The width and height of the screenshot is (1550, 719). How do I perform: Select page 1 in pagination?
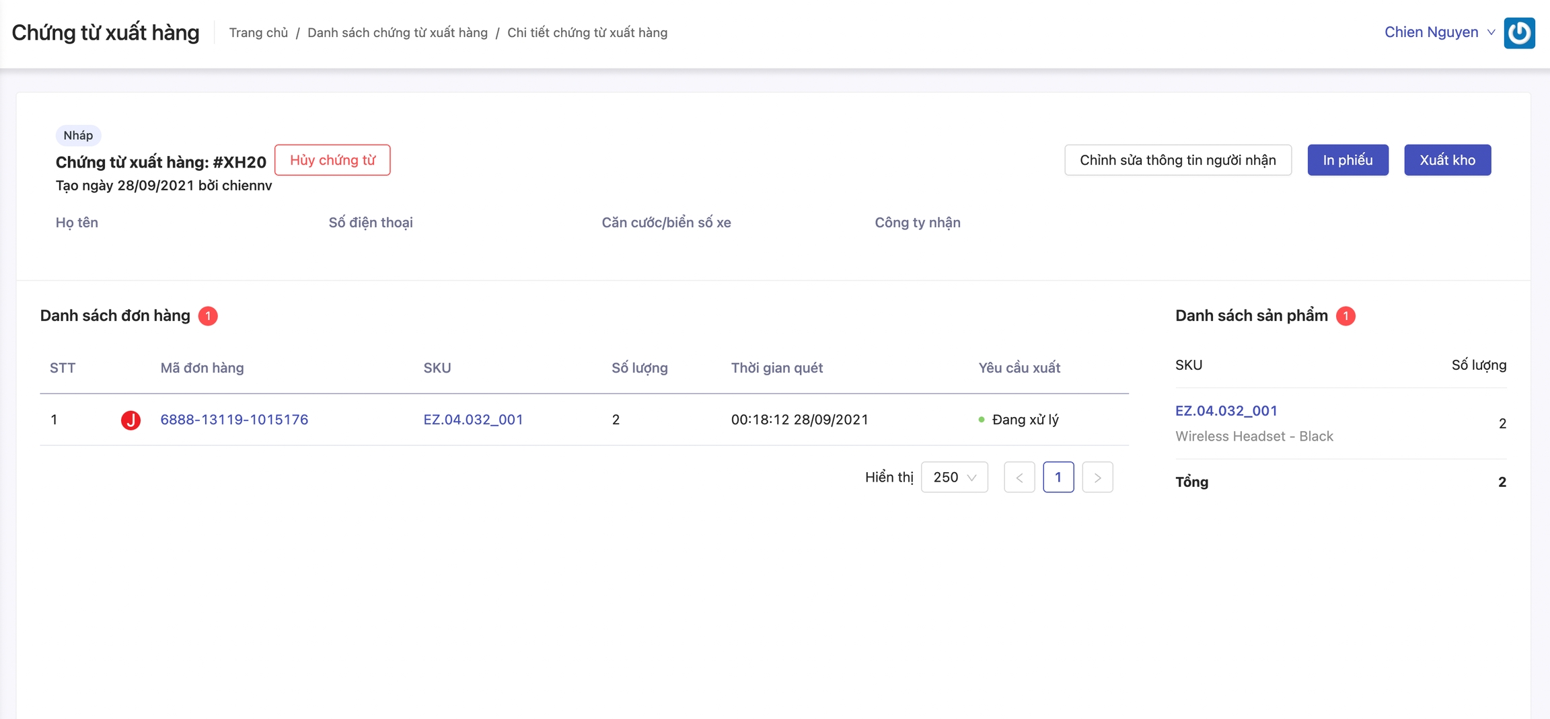[1058, 478]
